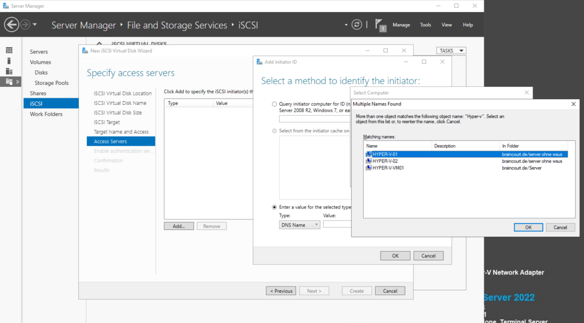This screenshot has width=584, height=323.
Task: Confirm the selected name with OK
Action: click(x=528, y=227)
